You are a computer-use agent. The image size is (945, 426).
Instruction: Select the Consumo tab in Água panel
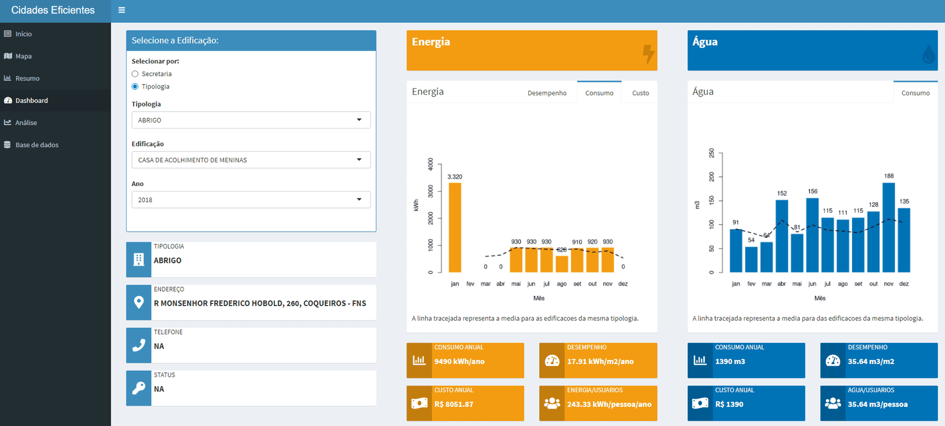pyautogui.click(x=915, y=92)
